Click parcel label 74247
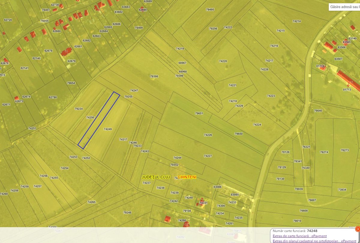The width and height of the screenshot is (360, 243). (134, 90)
